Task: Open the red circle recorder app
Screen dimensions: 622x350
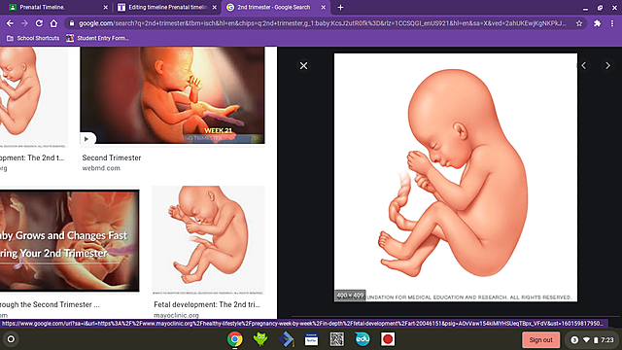Action: point(388,339)
